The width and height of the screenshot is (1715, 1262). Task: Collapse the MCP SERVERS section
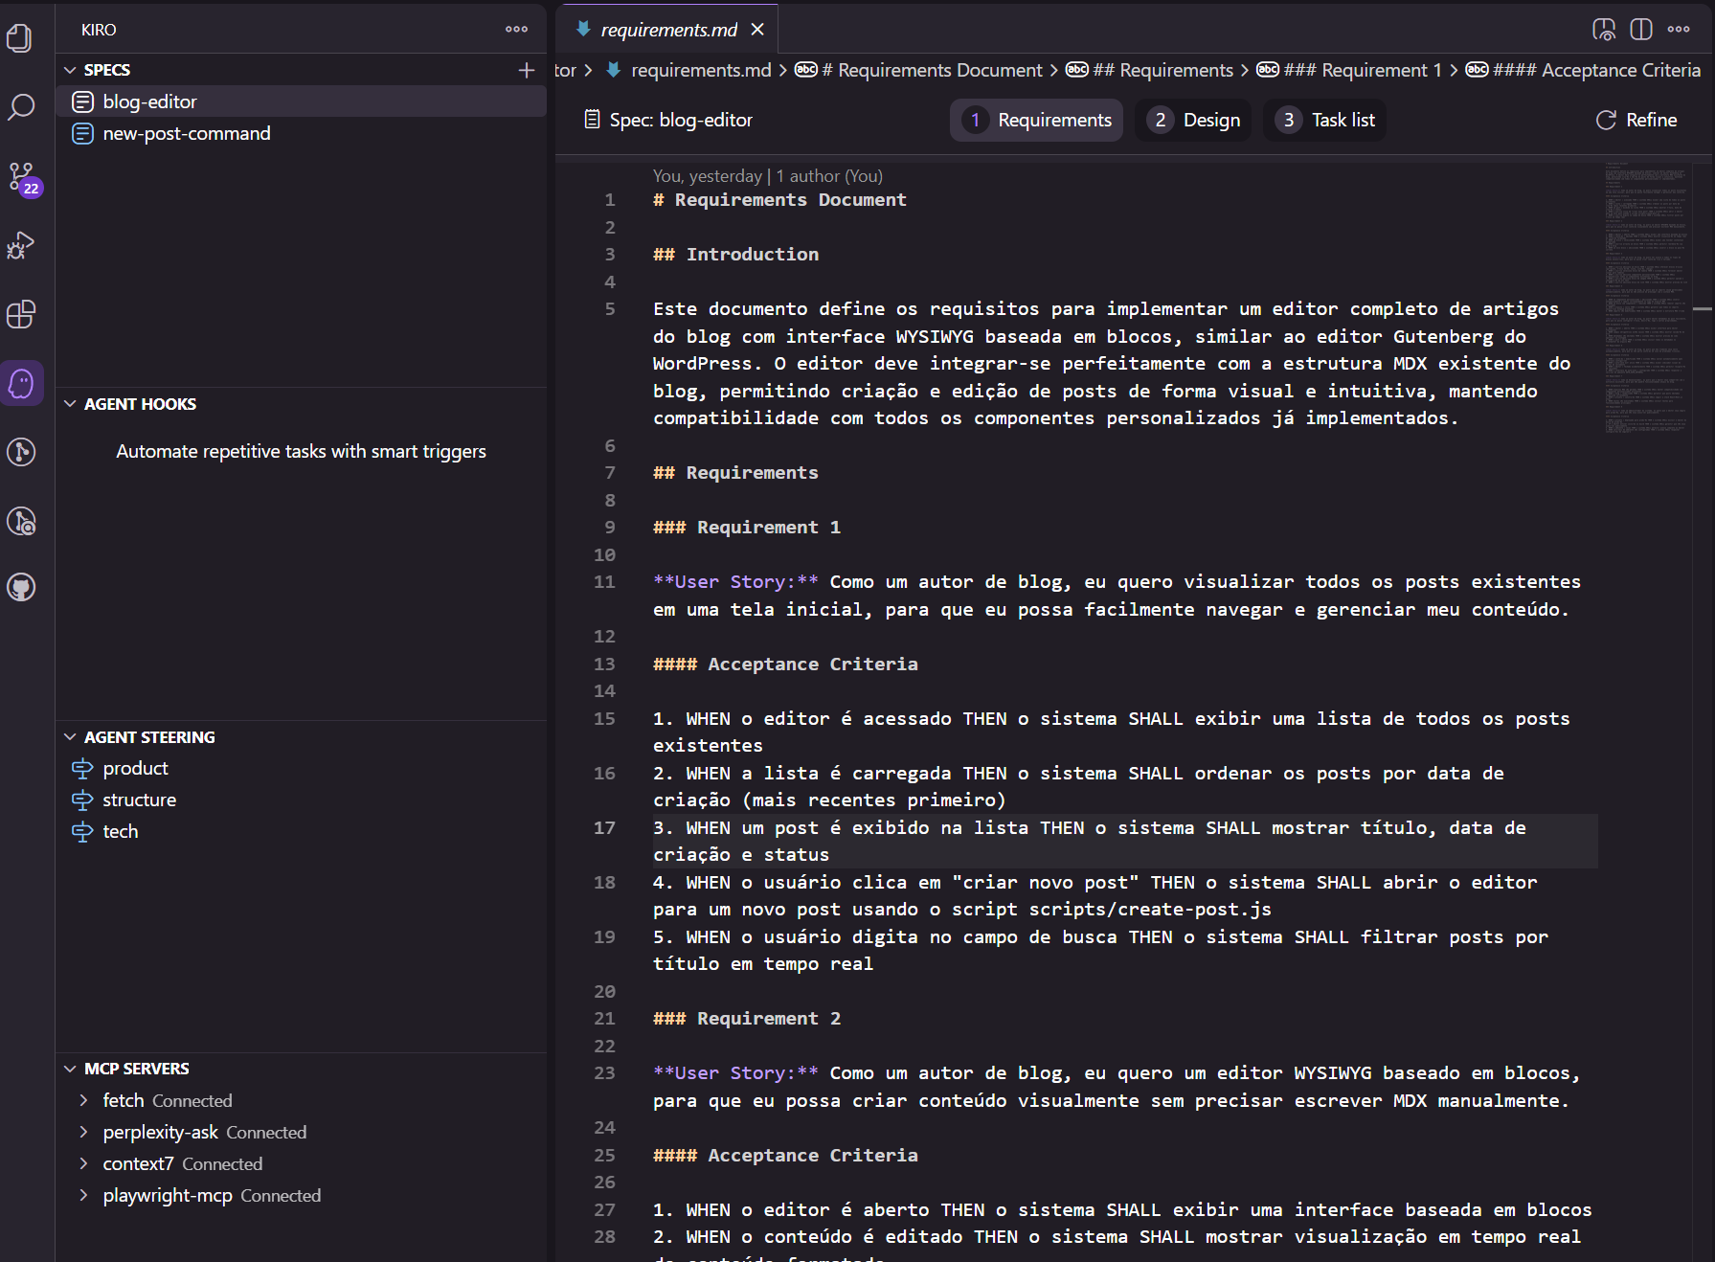pos(70,1069)
